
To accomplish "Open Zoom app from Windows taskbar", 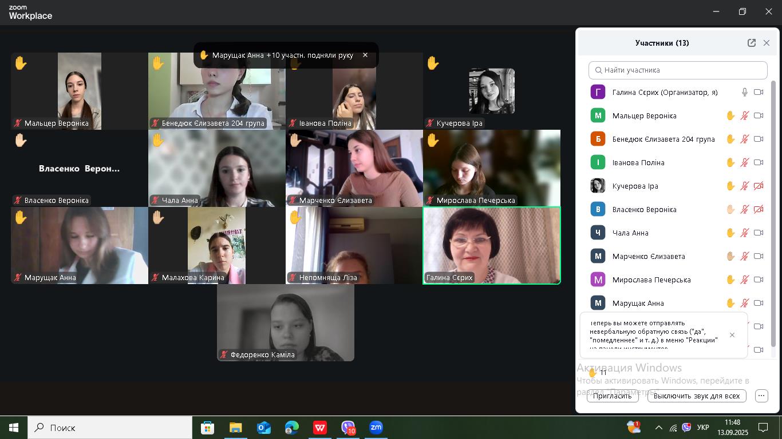I will pyautogui.click(x=376, y=428).
